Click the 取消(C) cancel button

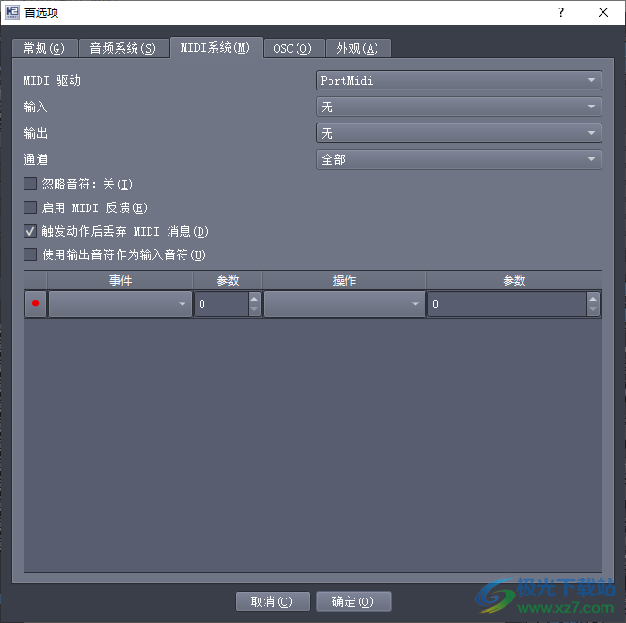[272, 601]
